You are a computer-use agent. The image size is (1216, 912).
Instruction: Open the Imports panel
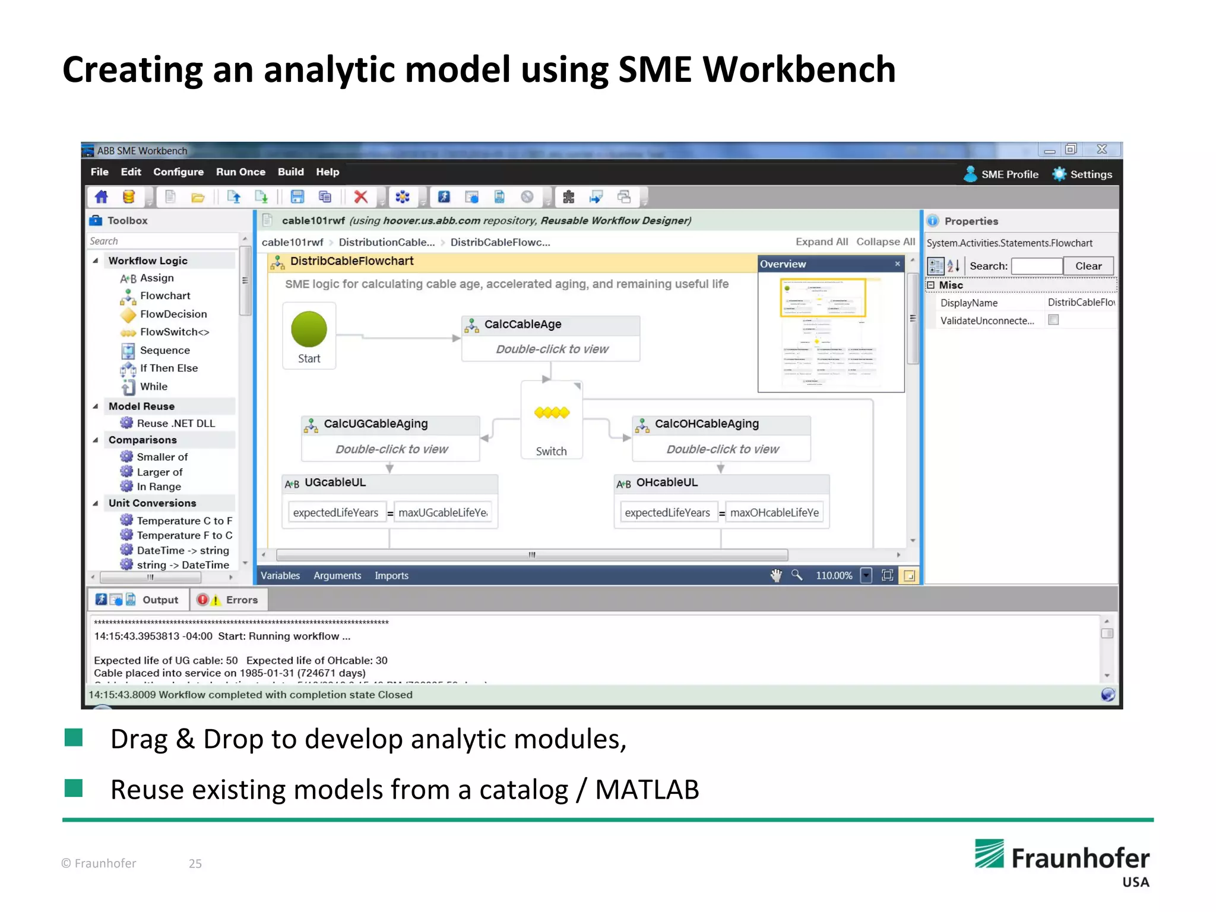click(x=391, y=575)
